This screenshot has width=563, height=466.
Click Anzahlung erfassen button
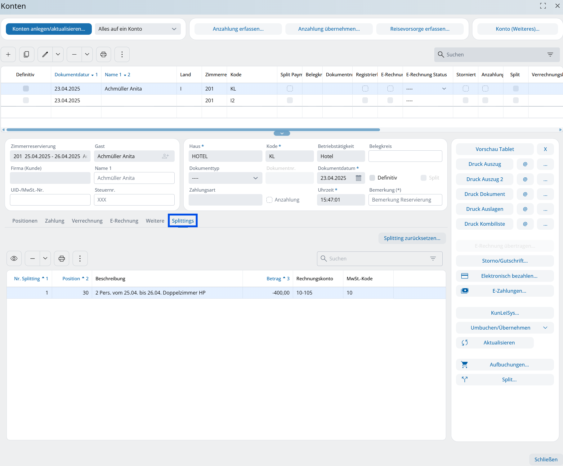238,29
